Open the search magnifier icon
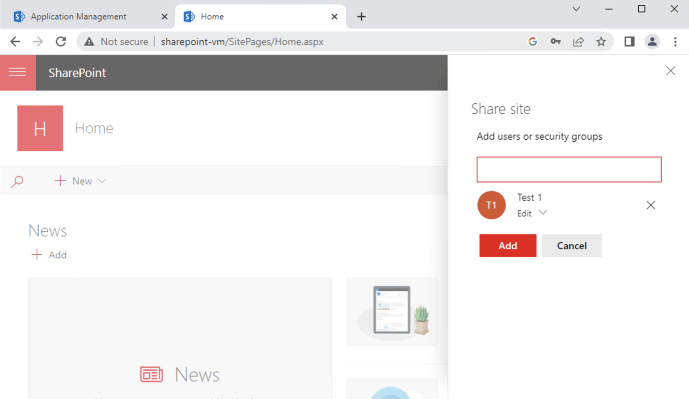This screenshot has width=689, height=399. [x=17, y=181]
